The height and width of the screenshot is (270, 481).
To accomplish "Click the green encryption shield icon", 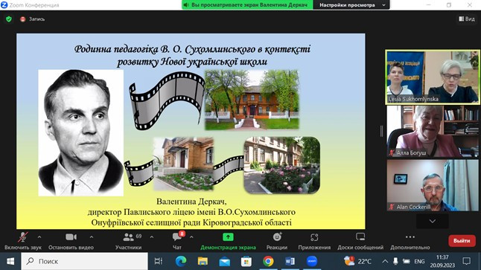I will click(x=9, y=19).
